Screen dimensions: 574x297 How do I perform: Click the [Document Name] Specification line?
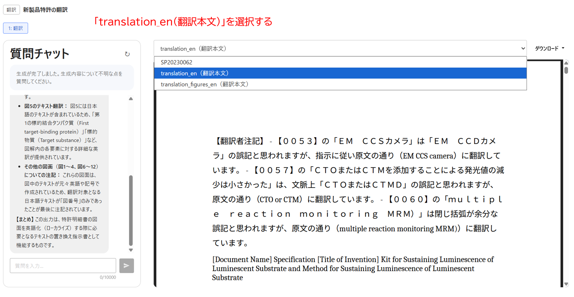tap(353, 269)
